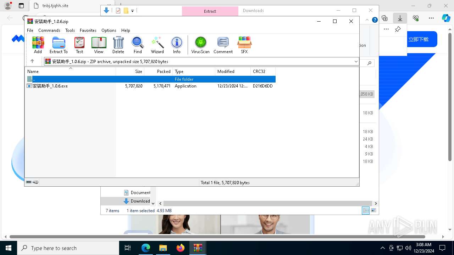
Task: Click the Find magnifier icon
Action: (x=138, y=45)
